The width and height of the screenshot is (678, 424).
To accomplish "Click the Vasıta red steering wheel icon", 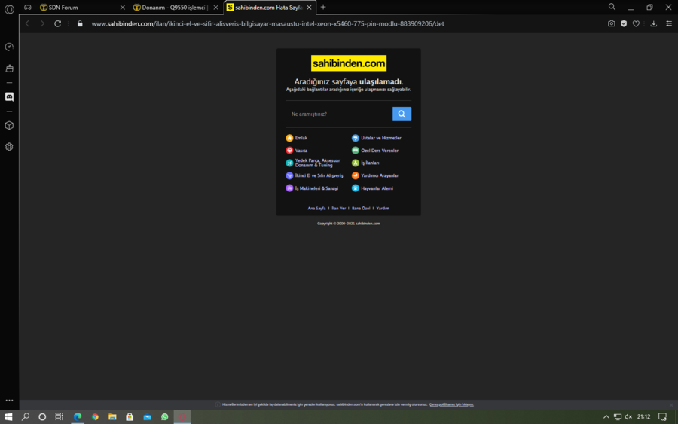I will tap(289, 151).
